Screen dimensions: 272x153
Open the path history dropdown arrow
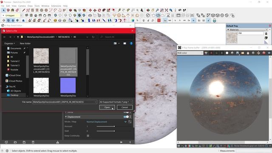pyautogui.click(x=87, y=37)
